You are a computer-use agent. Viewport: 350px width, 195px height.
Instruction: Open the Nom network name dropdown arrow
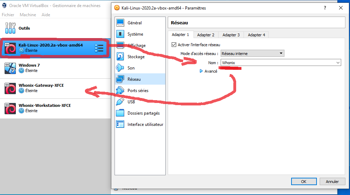pyautogui.click(x=338, y=63)
